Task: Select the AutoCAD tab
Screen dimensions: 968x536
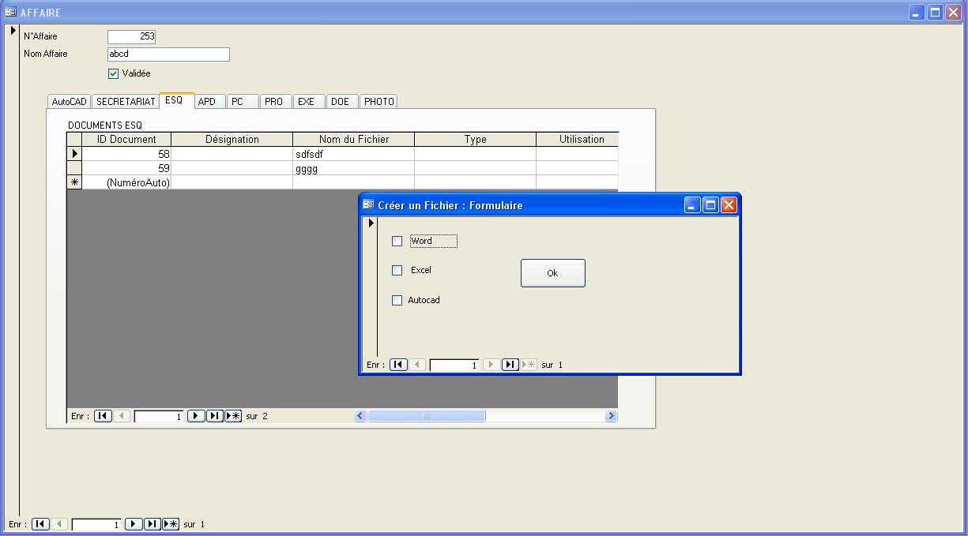Action: pos(70,102)
